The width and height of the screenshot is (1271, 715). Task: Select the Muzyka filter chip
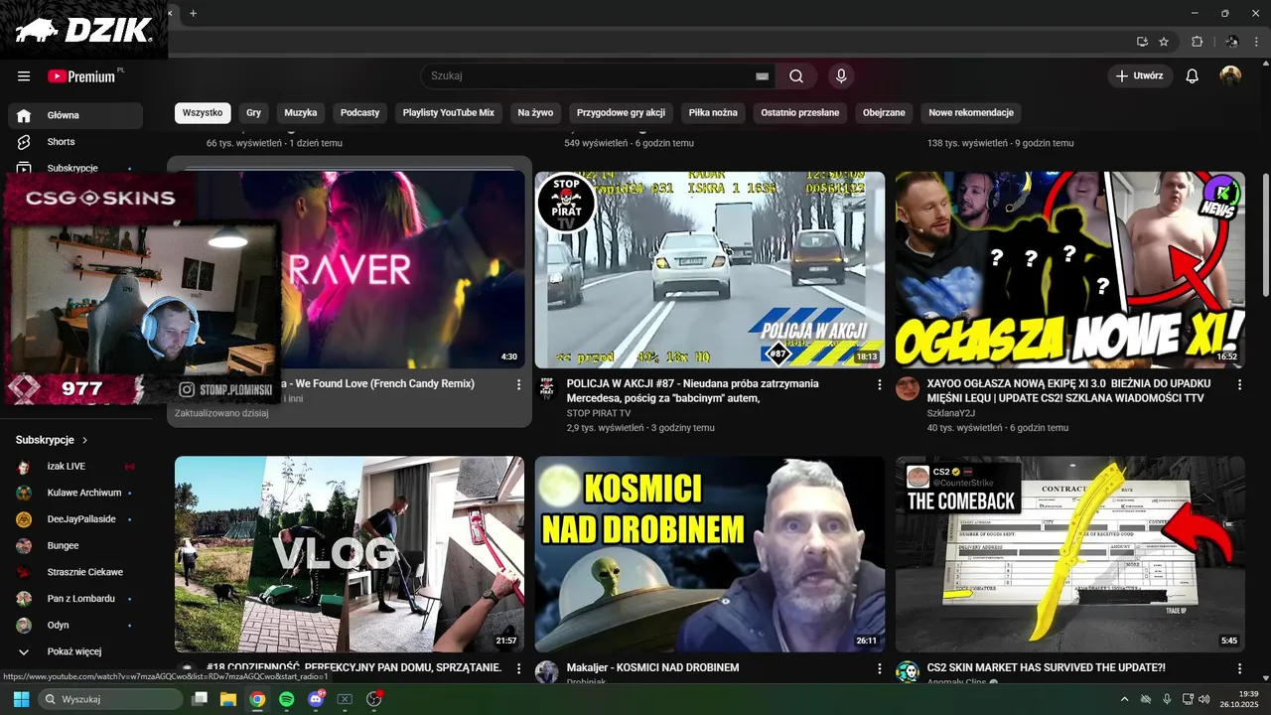click(301, 113)
